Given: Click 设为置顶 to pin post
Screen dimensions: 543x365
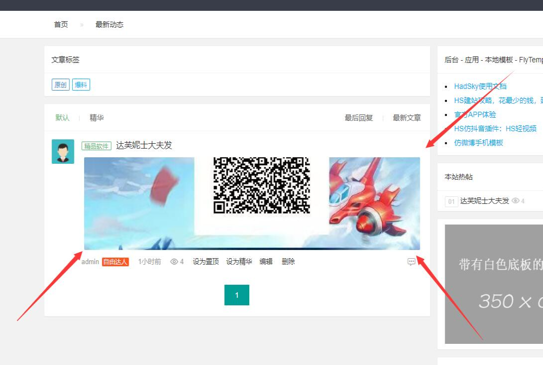Looking at the screenshot, I should [206, 262].
